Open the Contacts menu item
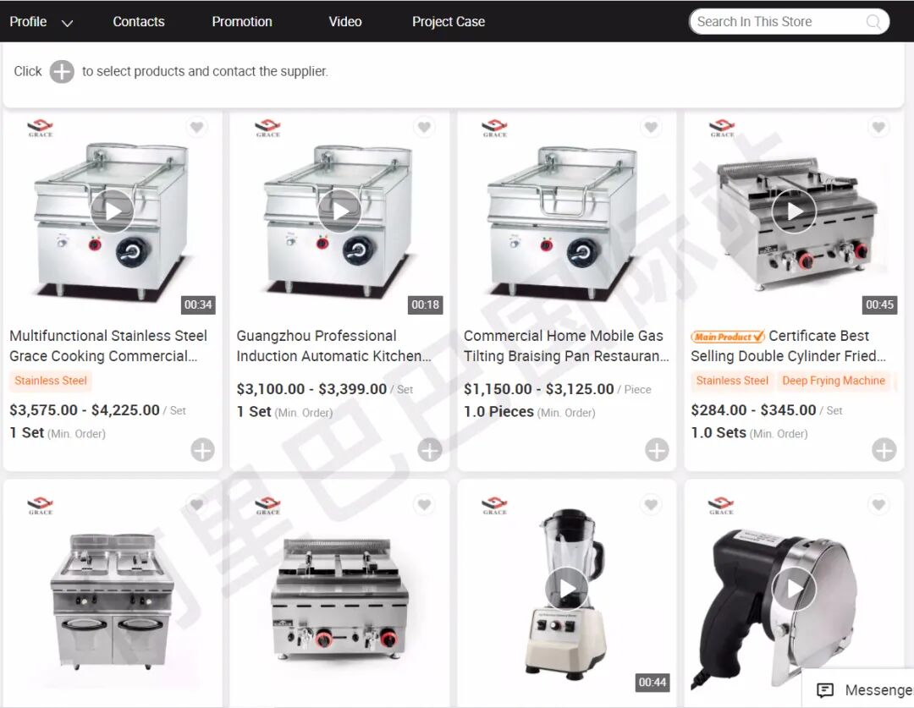This screenshot has height=708, width=914. [x=139, y=21]
